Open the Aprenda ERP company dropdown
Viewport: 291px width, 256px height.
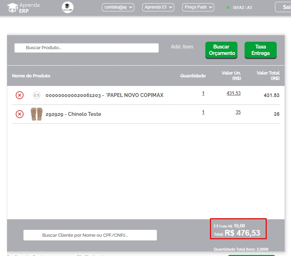tap(158, 7)
